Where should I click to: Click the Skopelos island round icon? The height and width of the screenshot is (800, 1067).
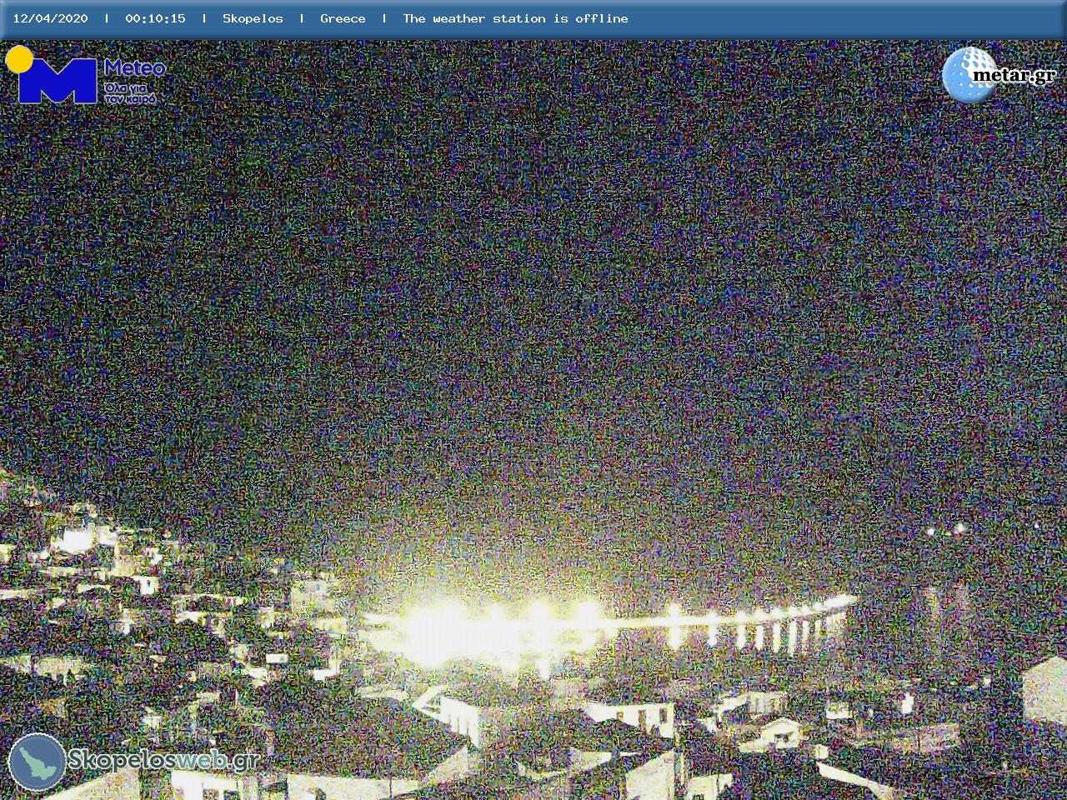pos(37,762)
